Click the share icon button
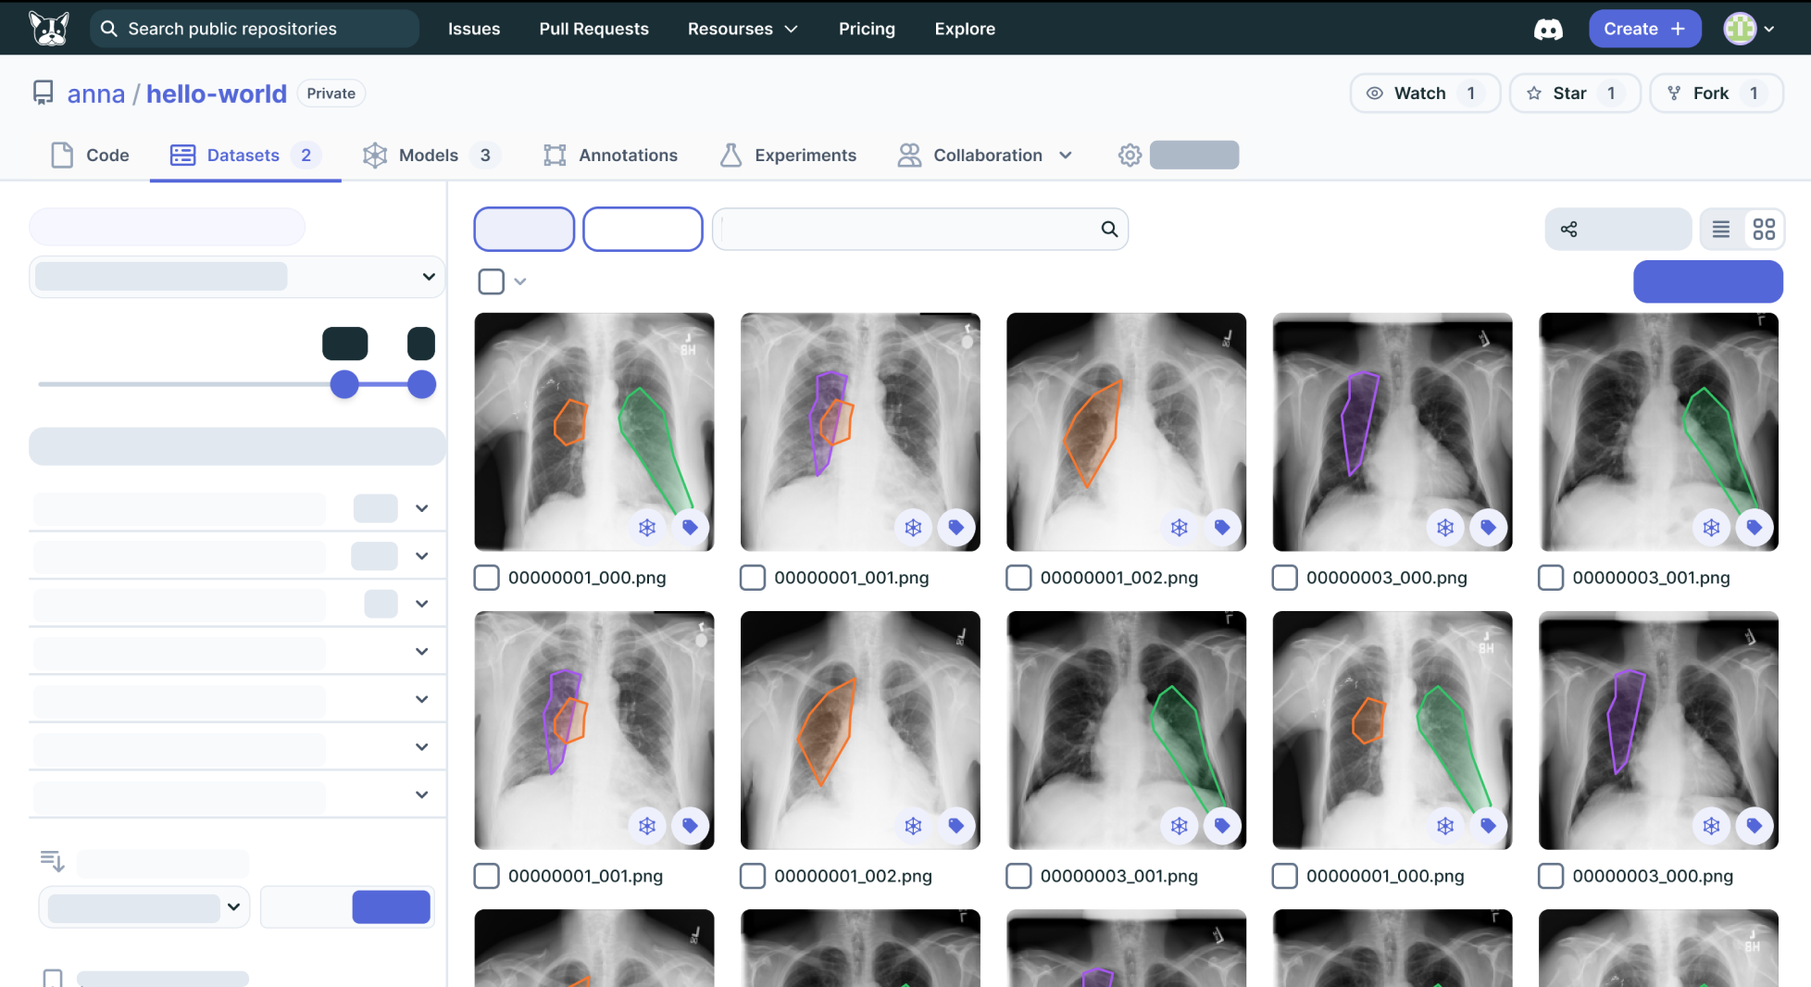This screenshot has width=1811, height=987. (x=1569, y=230)
